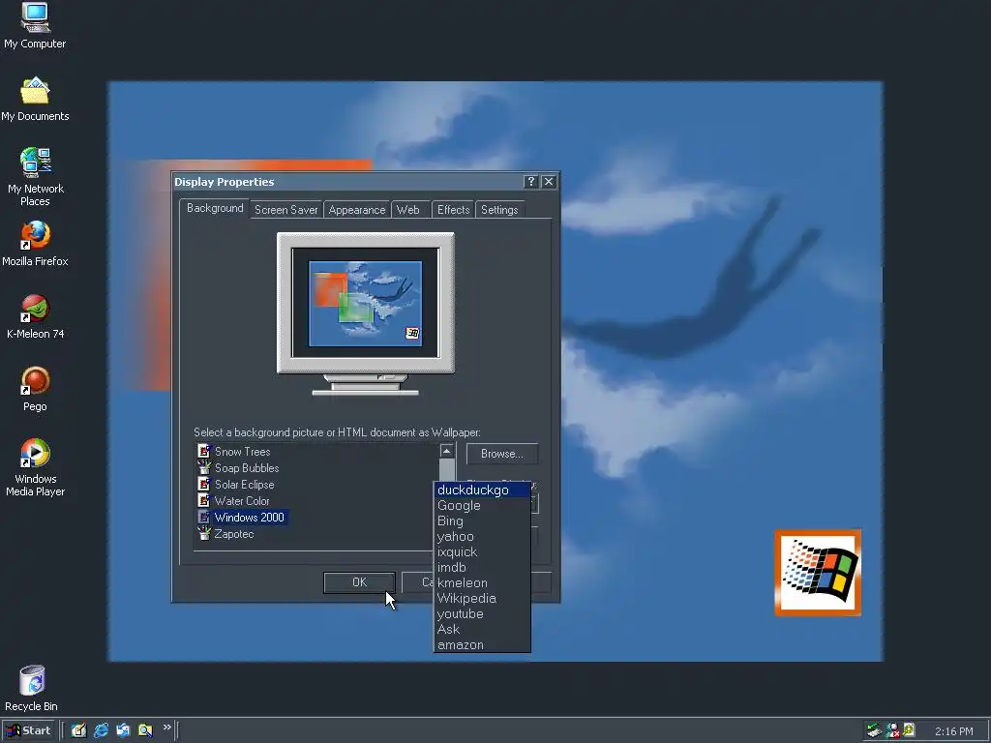The height and width of the screenshot is (743, 991).
Task: Open My Network Places icon
Action: click(x=35, y=177)
